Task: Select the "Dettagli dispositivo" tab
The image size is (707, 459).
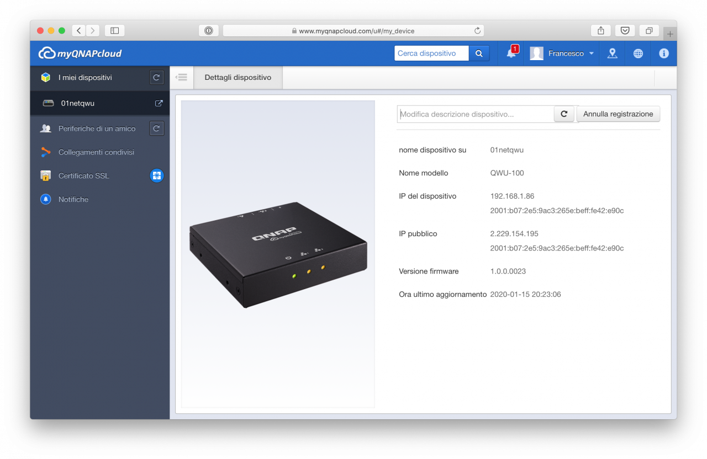Action: tap(238, 77)
